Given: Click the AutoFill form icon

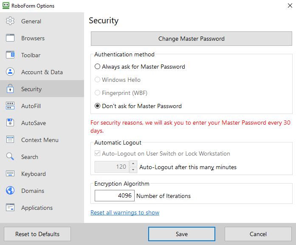Looking at the screenshot, I should (11, 106).
